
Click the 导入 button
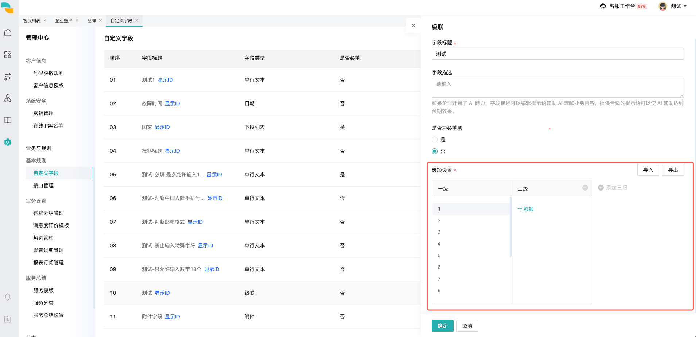pos(648,170)
